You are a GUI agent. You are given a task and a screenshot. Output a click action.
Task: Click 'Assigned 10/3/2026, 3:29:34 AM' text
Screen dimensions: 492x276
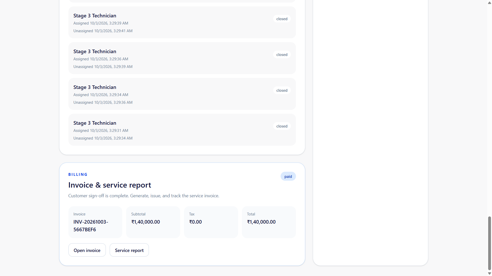[x=101, y=95]
